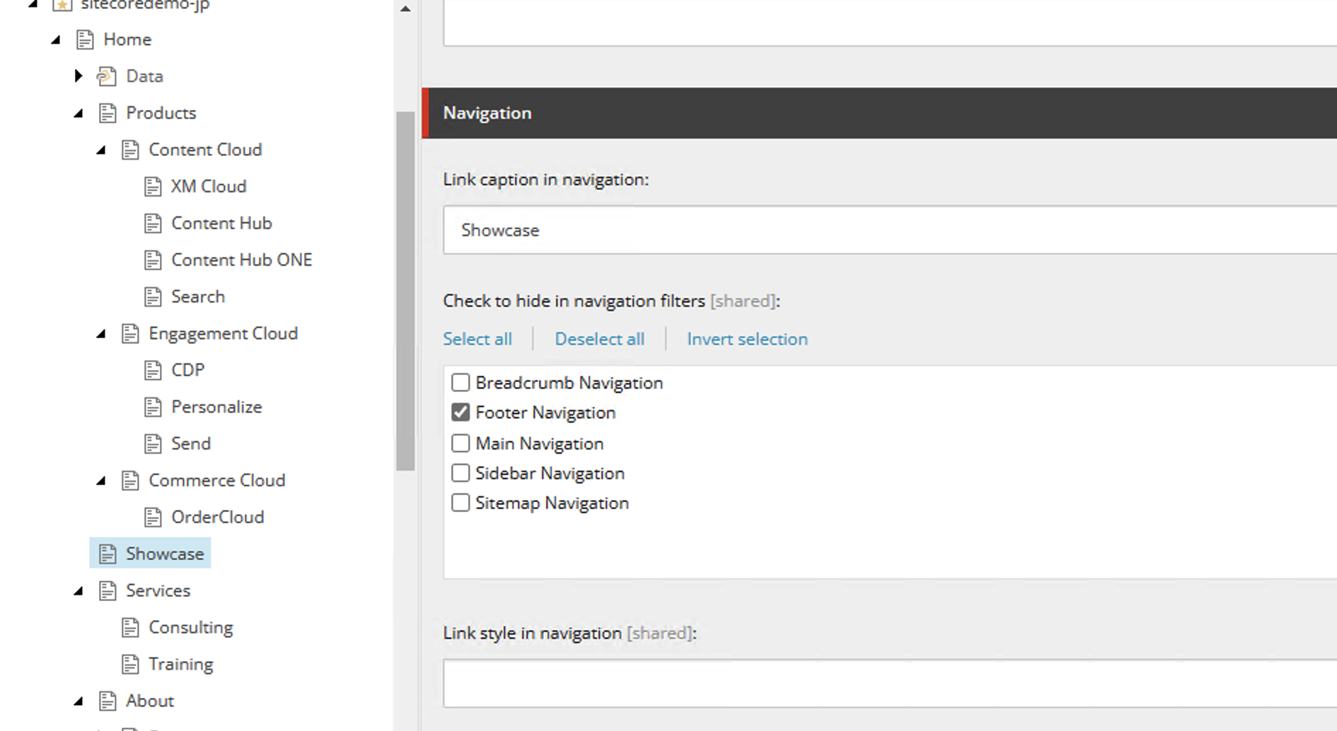Collapse the Home tree node
This screenshot has height=731, width=1337.
pos(56,40)
